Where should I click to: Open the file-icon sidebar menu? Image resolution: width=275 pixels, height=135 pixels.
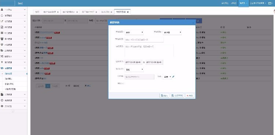[x=14, y=94]
